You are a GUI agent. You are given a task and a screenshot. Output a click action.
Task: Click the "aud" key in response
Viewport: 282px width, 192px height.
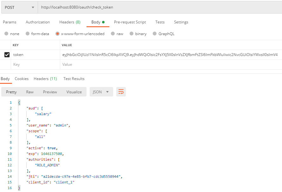click(x=32, y=108)
